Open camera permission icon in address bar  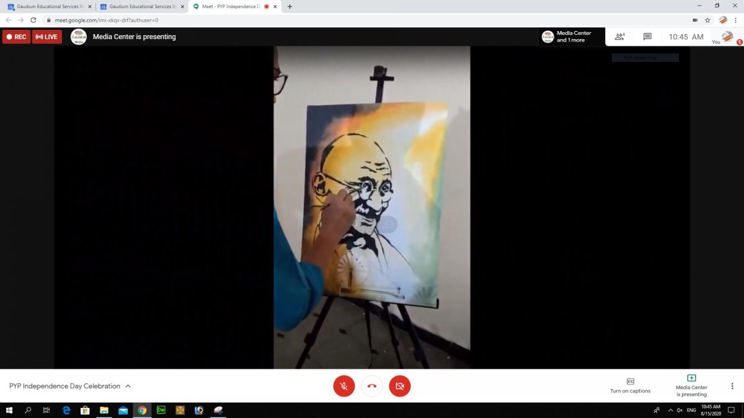(695, 20)
